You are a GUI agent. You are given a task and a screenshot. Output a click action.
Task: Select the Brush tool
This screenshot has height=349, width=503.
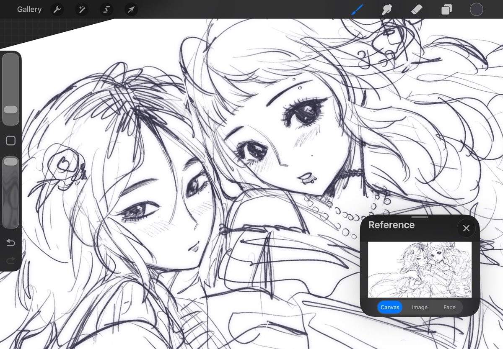coord(358,9)
